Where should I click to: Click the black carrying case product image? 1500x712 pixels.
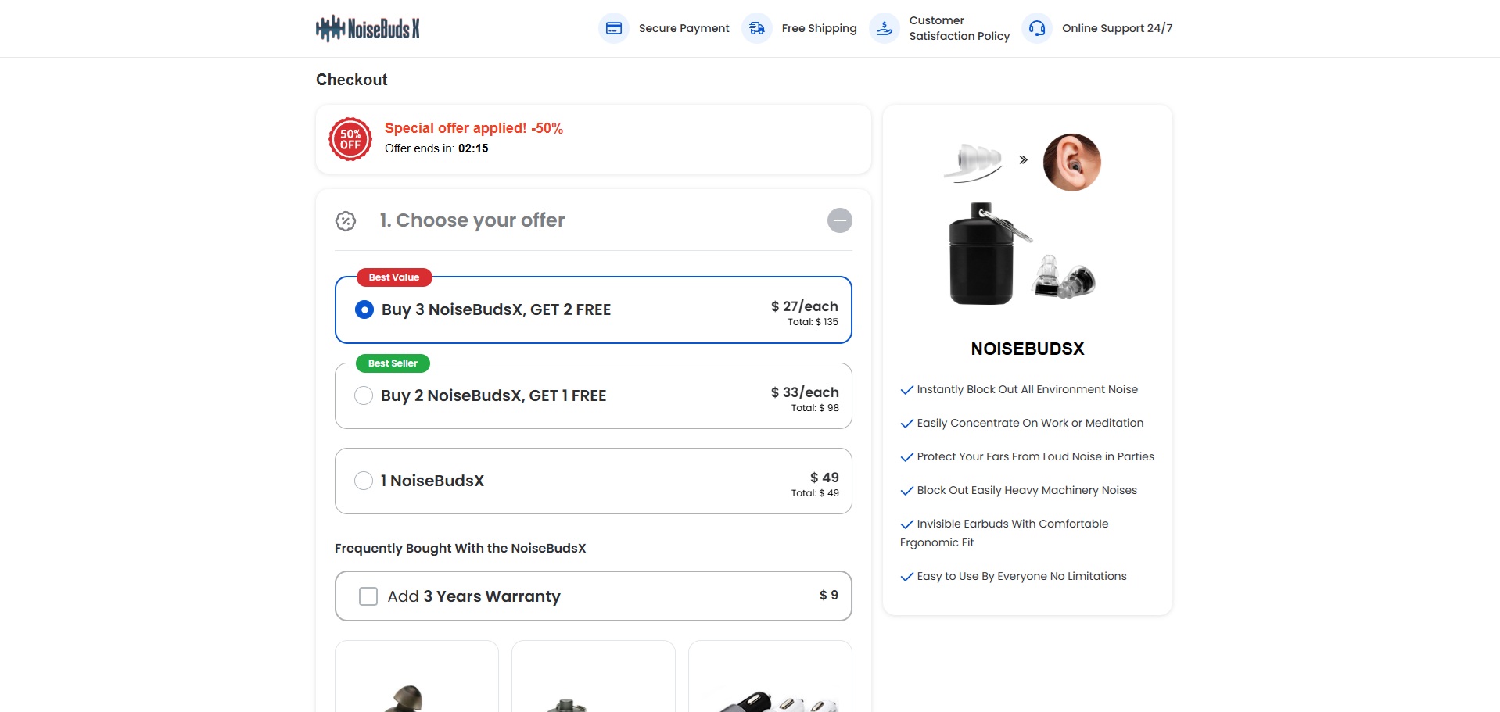(982, 256)
